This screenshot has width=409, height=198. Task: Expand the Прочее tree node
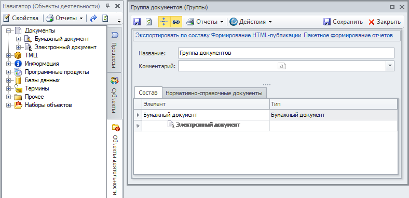click(8, 97)
